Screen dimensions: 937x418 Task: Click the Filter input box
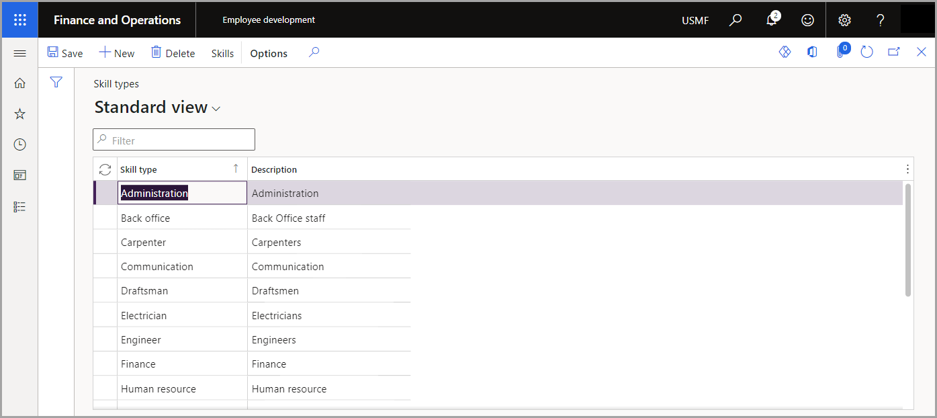click(x=174, y=140)
